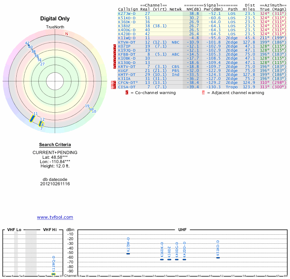Select the K38DZ callsign entry
Viewport: 290px width, 279px height.
click(x=124, y=26)
